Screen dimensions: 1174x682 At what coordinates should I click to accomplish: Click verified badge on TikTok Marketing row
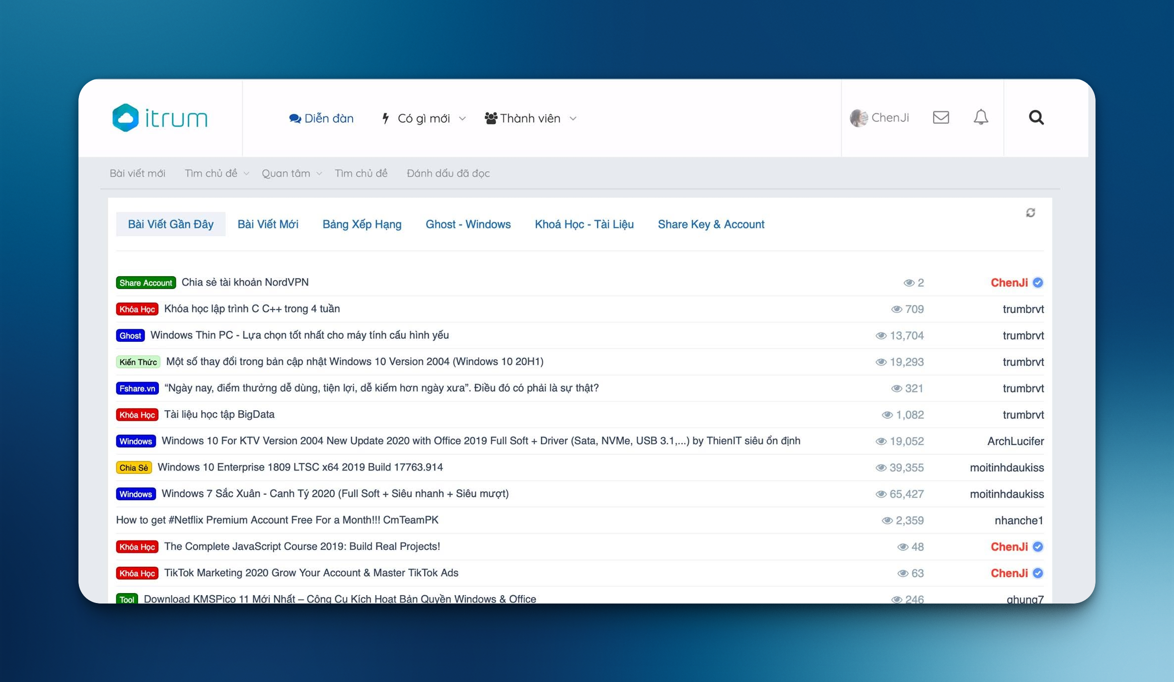(x=1038, y=573)
